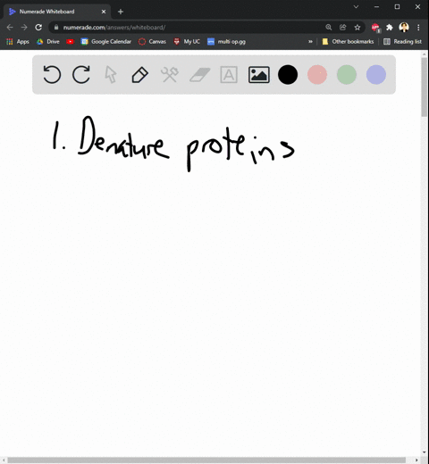The width and height of the screenshot is (429, 464).
Task: Insert an image with picture icon
Action: point(259,74)
